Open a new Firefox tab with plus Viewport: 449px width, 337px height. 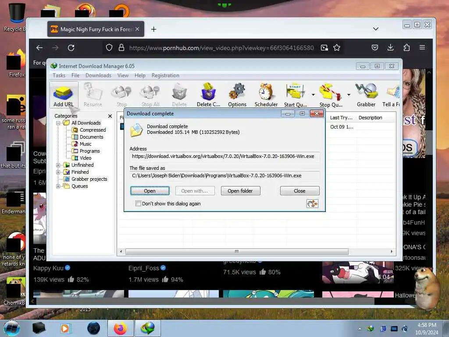(x=154, y=29)
